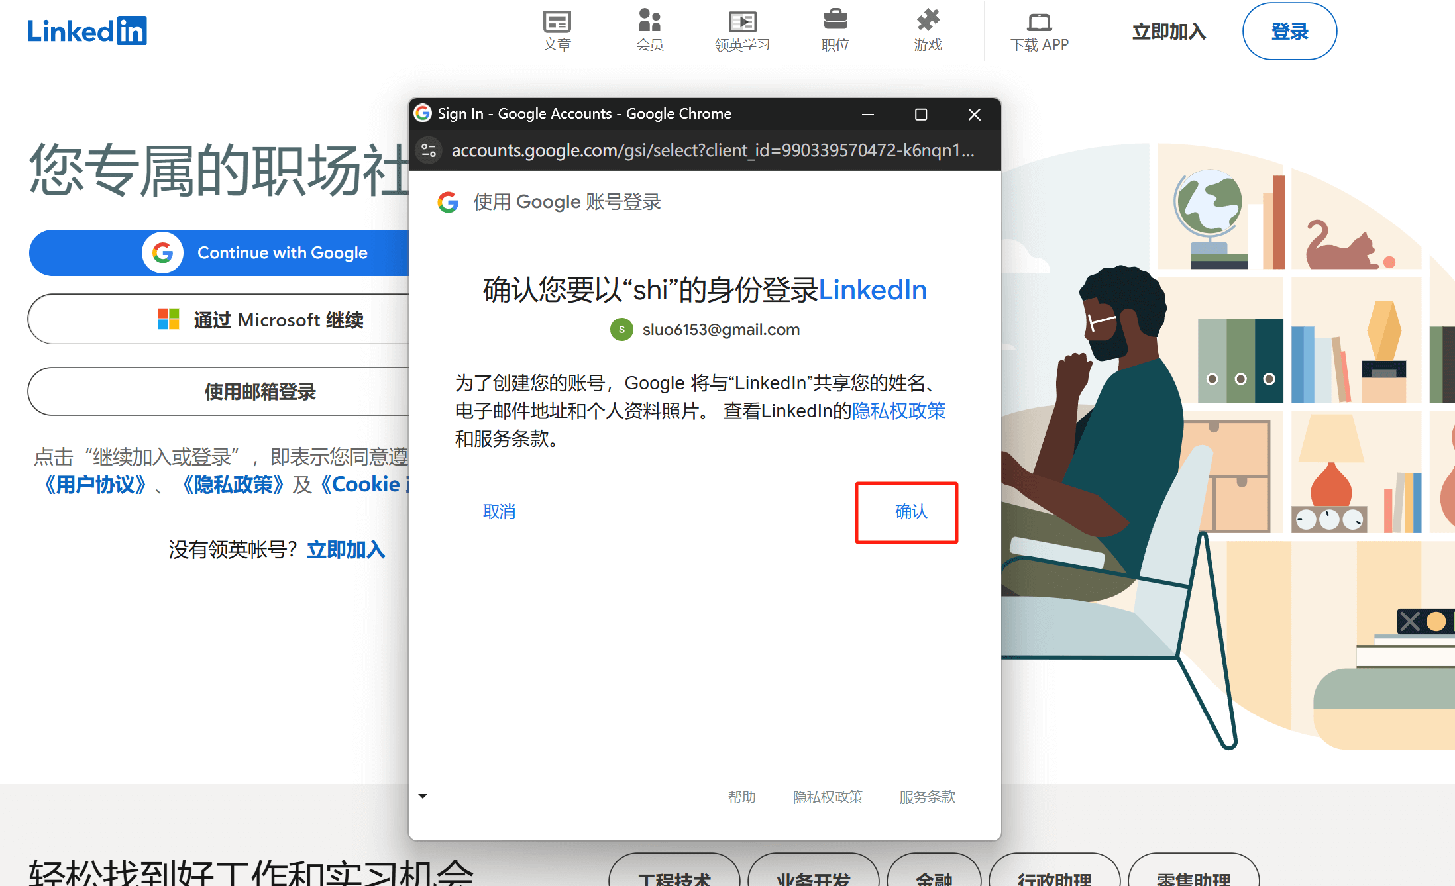Open the 服务条款 link at dialog bottom
Viewport: 1455px width, 886px height.
[926, 797]
